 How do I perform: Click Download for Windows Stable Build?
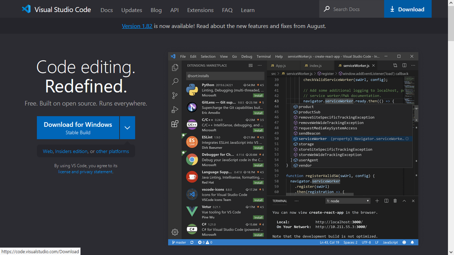[78, 128]
